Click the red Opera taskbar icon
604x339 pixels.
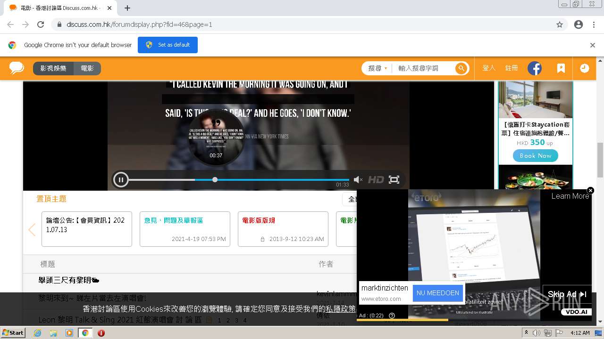(x=101, y=333)
